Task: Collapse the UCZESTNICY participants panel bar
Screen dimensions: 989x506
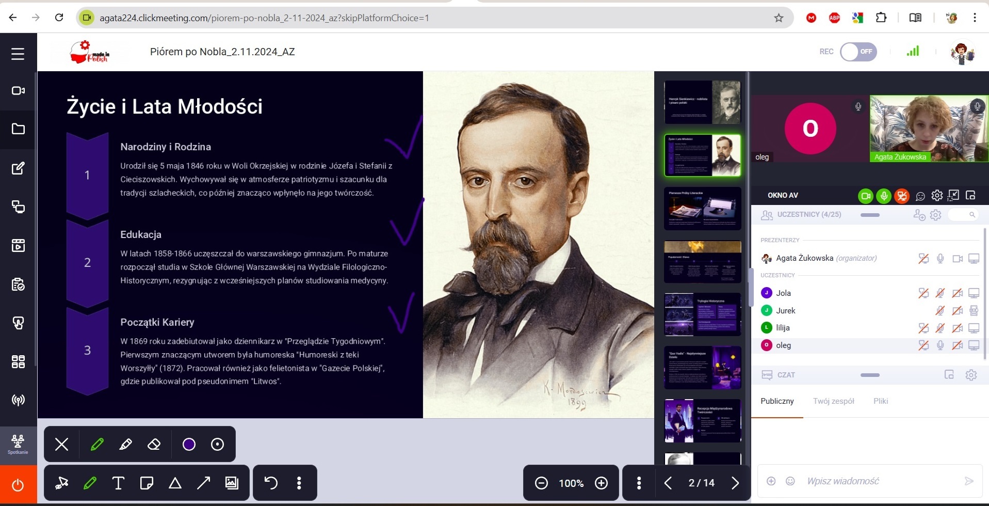Action: click(x=870, y=215)
